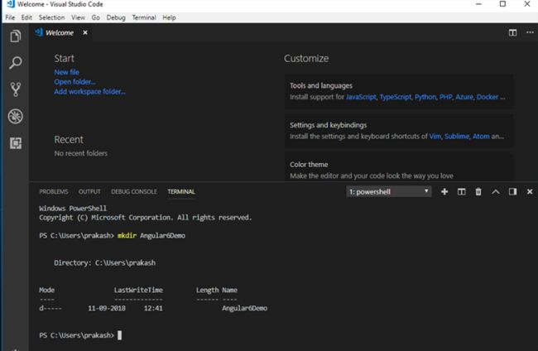Screen dimensions: 538x351
Task: Switch to the PROBLEMS tab
Action: click(x=54, y=191)
